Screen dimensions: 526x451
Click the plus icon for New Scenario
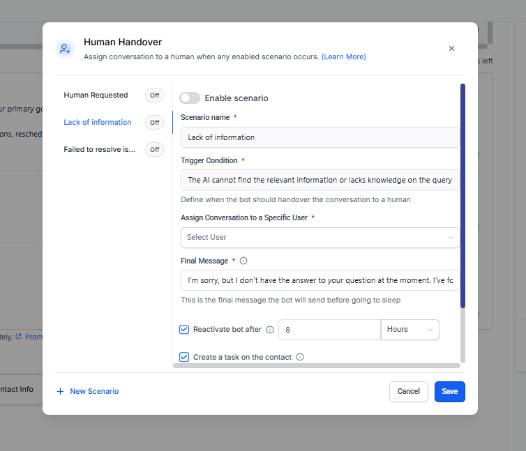61,391
